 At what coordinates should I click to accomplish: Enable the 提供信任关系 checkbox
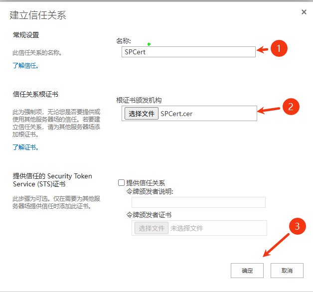121,183
